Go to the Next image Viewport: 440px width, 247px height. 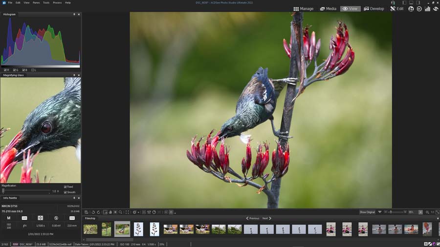click(266, 218)
